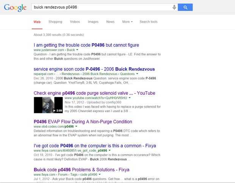This screenshot has width=235, height=183.
Task: Open Search tools options
Action: pyautogui.click(x=148, y=22)
